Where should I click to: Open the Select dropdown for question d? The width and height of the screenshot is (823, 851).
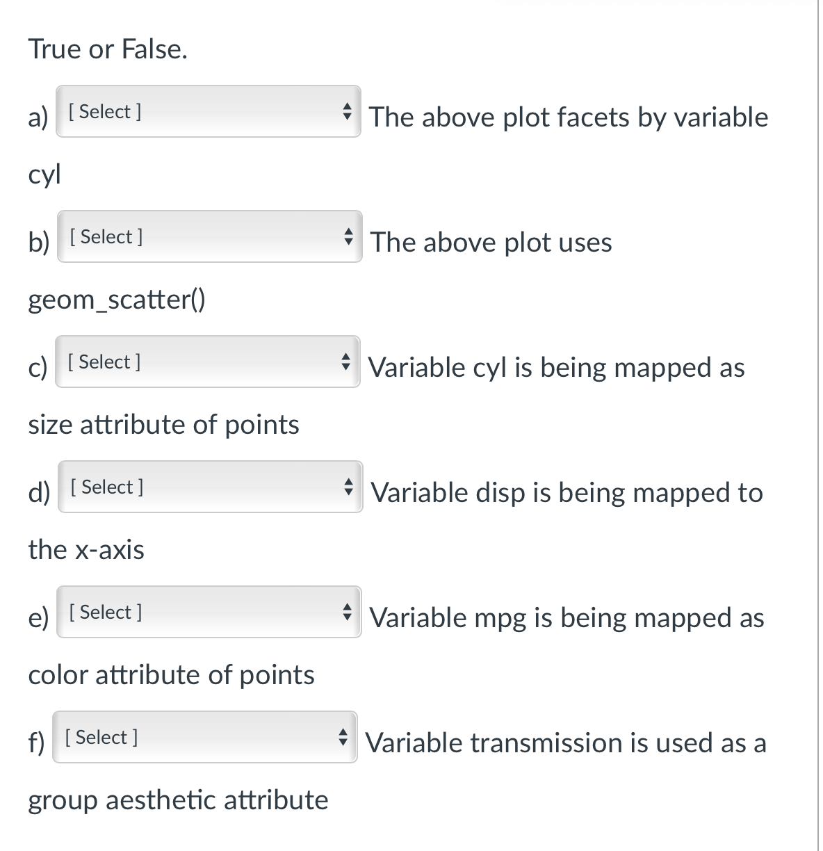pos(210,487)
